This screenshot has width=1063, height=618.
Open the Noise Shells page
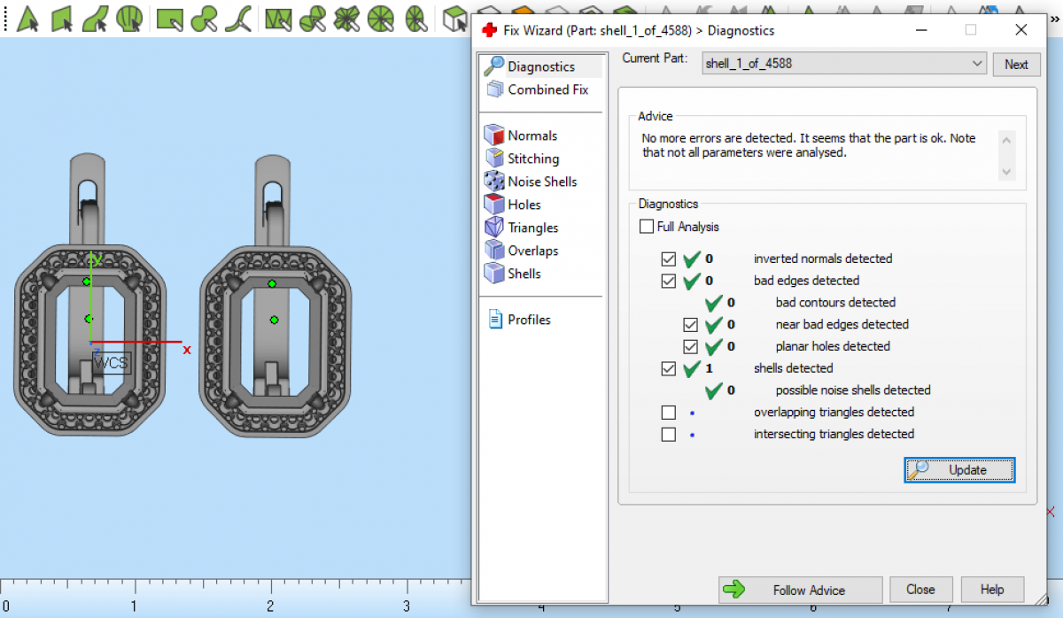click(541, 182)
